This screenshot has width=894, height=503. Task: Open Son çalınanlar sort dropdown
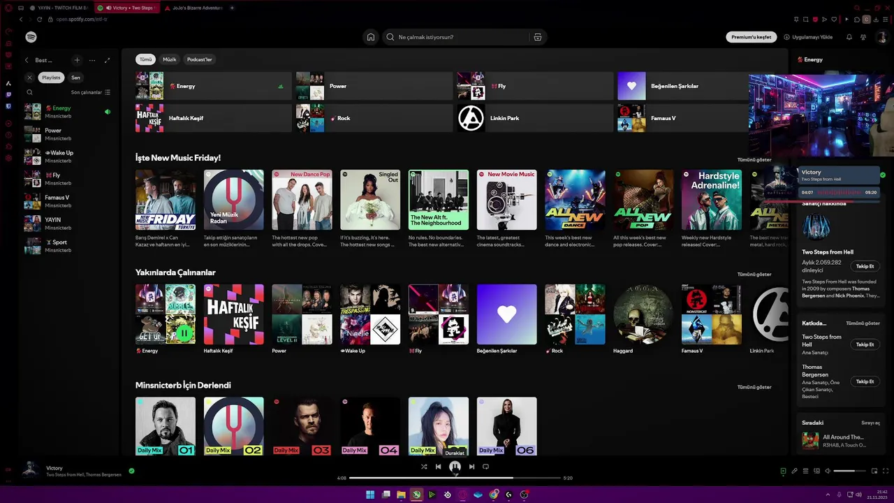coord(91,92)
